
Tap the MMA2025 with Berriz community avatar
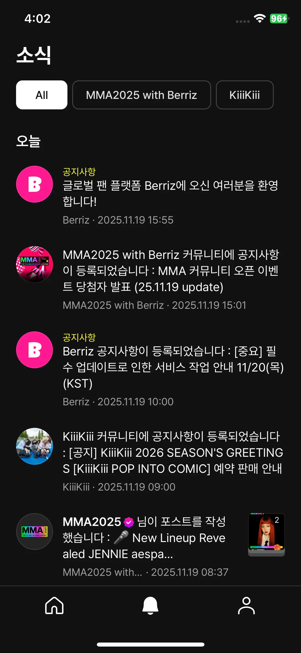pos(35,264)
